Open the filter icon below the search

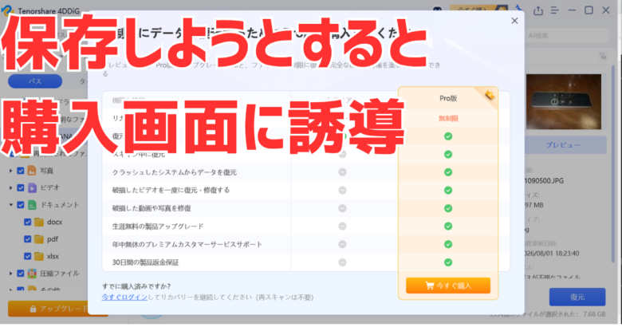pos(603,56)
